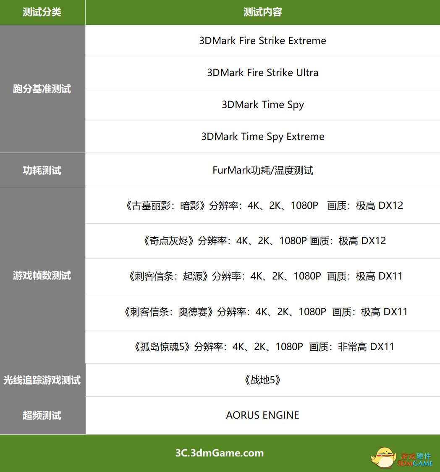Select the 3DMark Fire Strike Extreme row

coord(262,41)
